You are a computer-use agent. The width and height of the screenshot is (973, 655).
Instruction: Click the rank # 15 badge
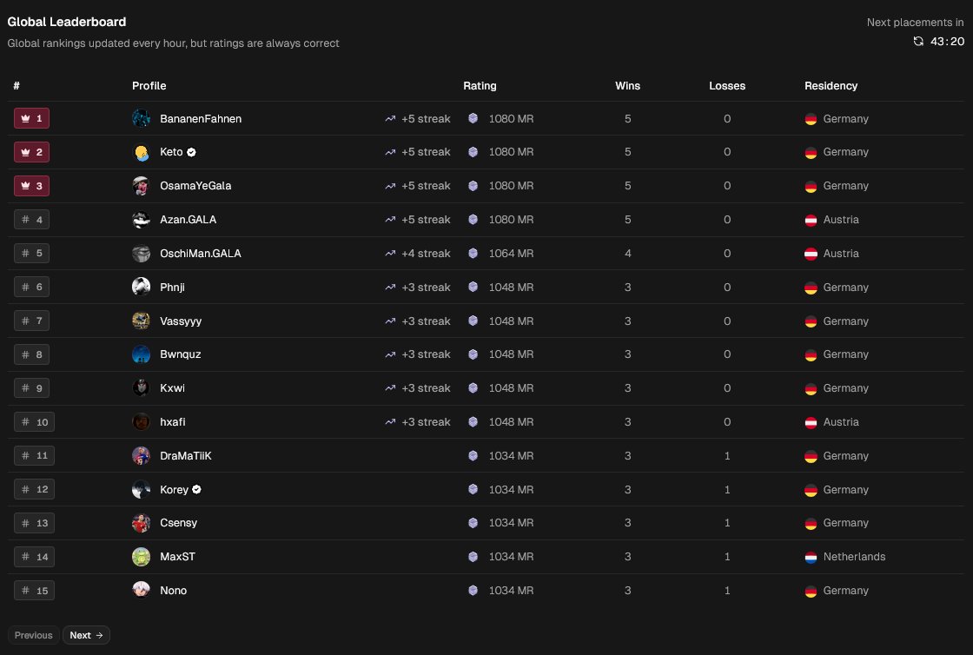[x=34, y=591]
